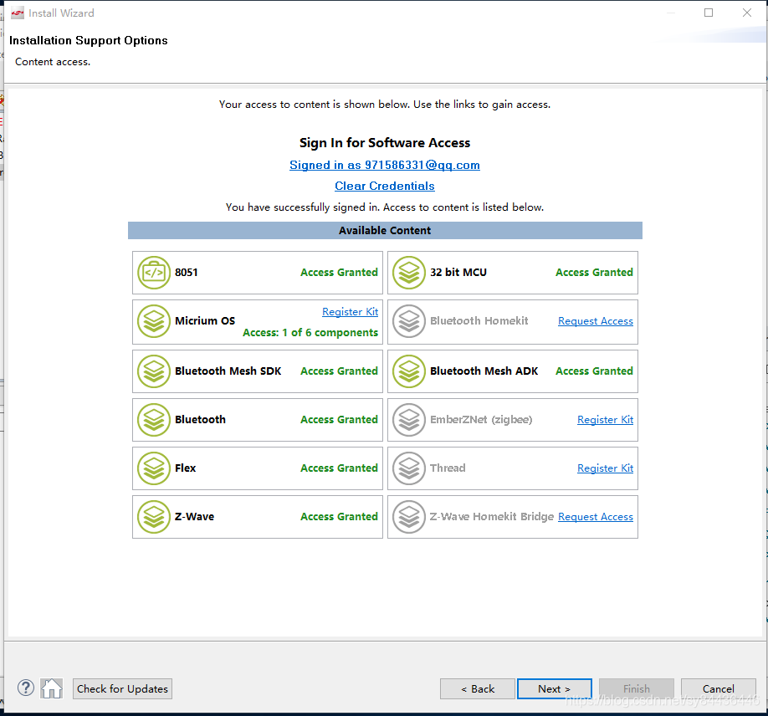768x716 pixels.
Task: Click the Bluetooth Mesh ADK stack icon
Action: 409,371
